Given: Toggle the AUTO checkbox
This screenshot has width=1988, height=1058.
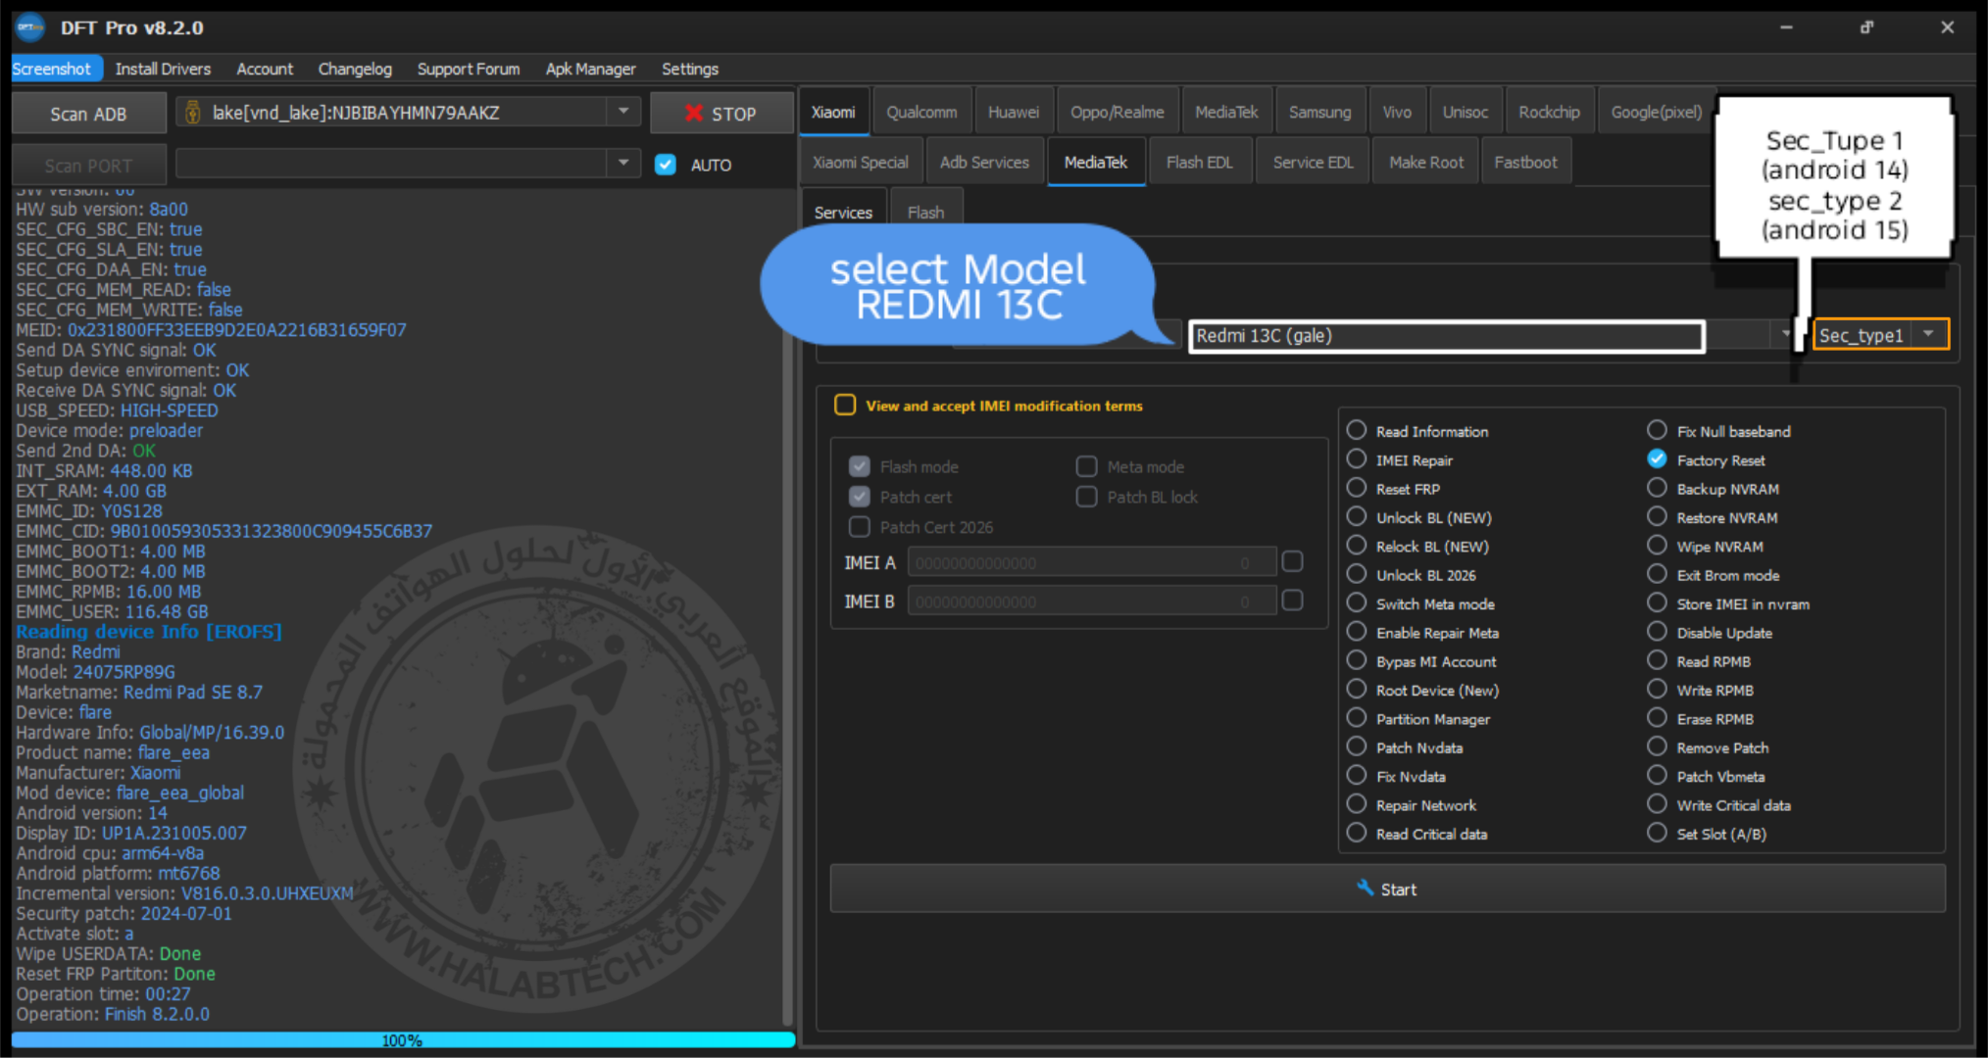Looking at the screenshot, I should click(x=666, y=165).
